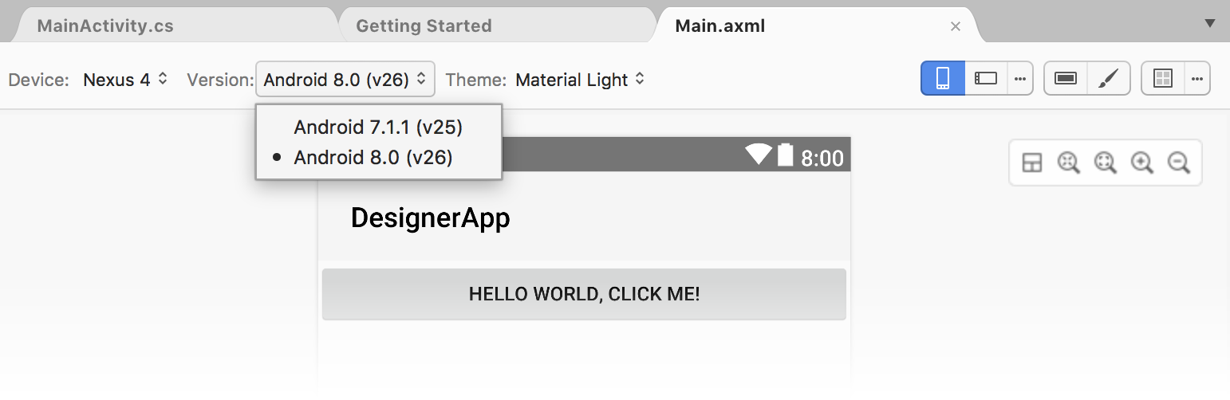
Task: Click highlight containers layout icon
Action: pos(1032,163)
